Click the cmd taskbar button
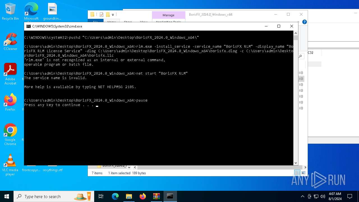 point(170,196)
